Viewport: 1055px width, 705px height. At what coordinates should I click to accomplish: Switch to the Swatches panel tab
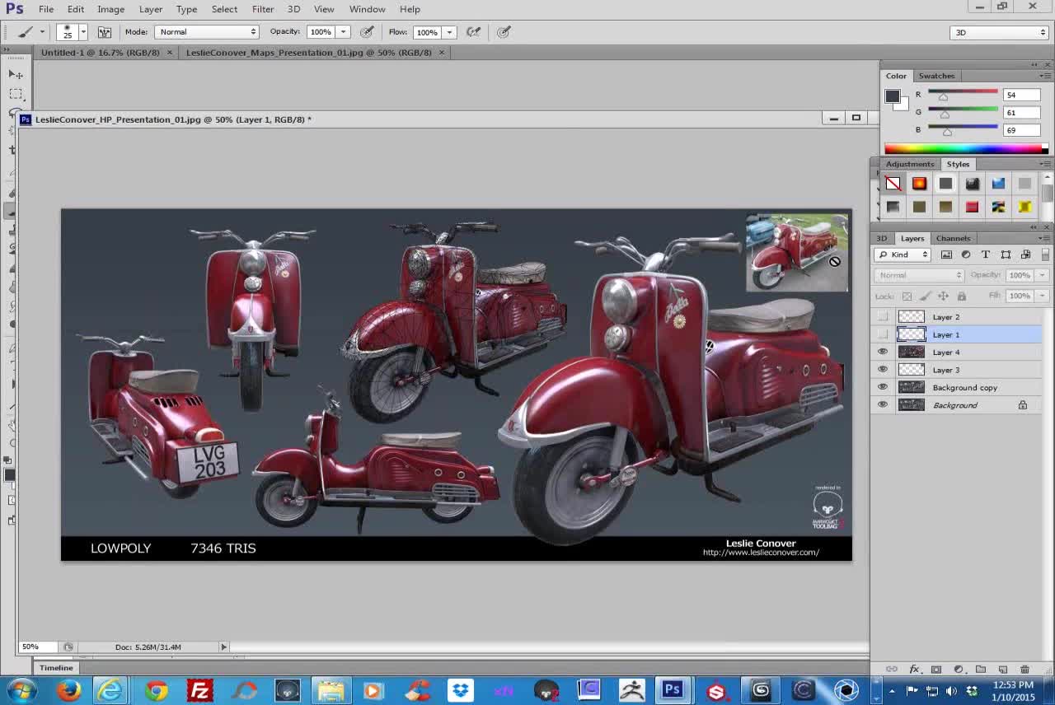click(x=936, y=76)
